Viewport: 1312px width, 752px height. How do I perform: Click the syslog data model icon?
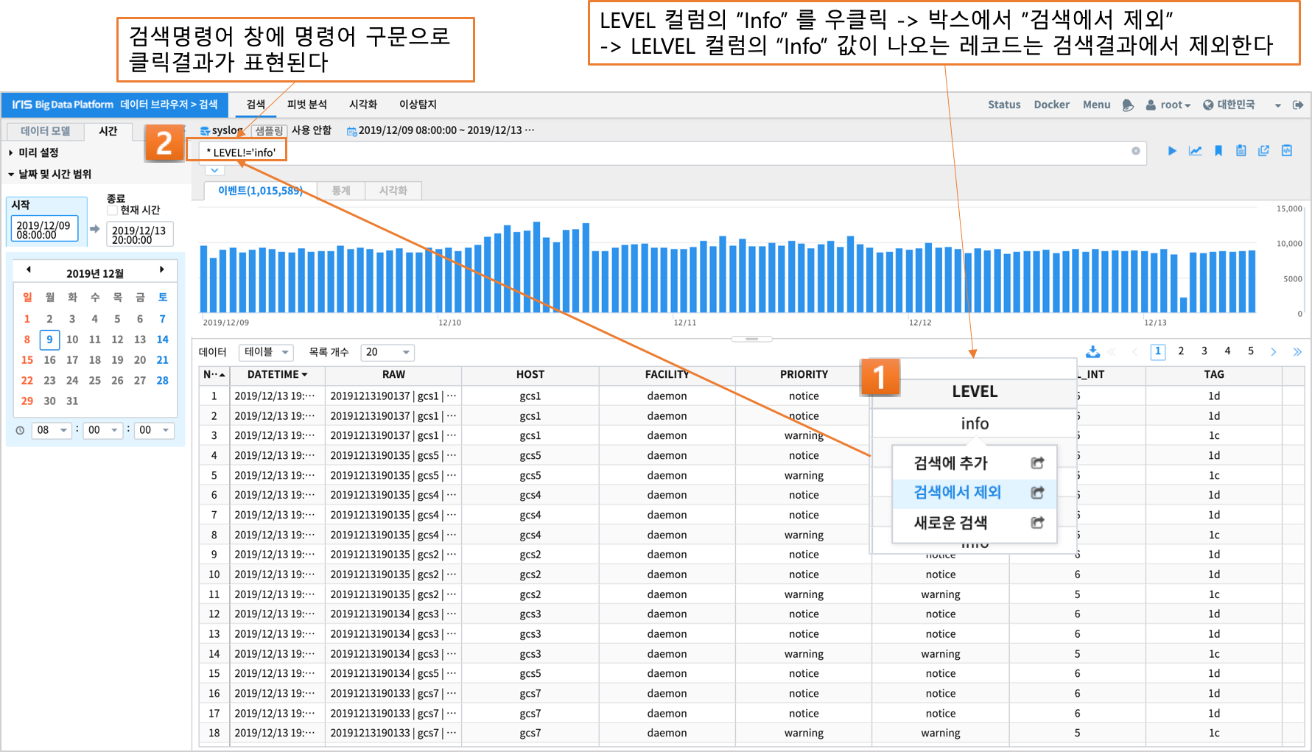click(x=205, y=131)
